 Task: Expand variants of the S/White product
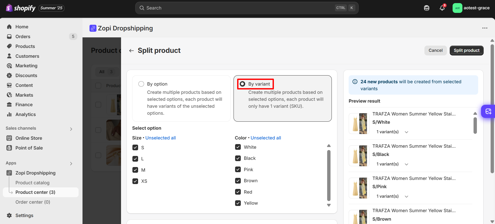pyautogui.click(x=407, y=132)
